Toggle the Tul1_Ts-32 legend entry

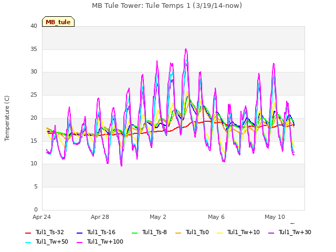45,232
